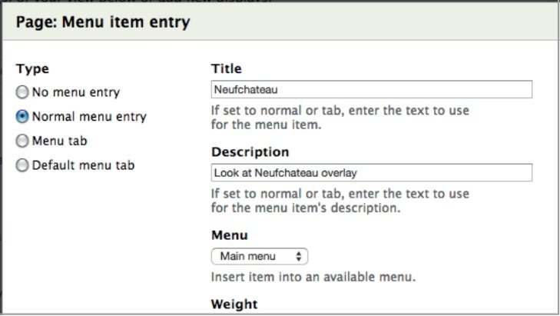Choose the Normal menu entry radio button
Screen dimensions: 560x316
[22, 117]
